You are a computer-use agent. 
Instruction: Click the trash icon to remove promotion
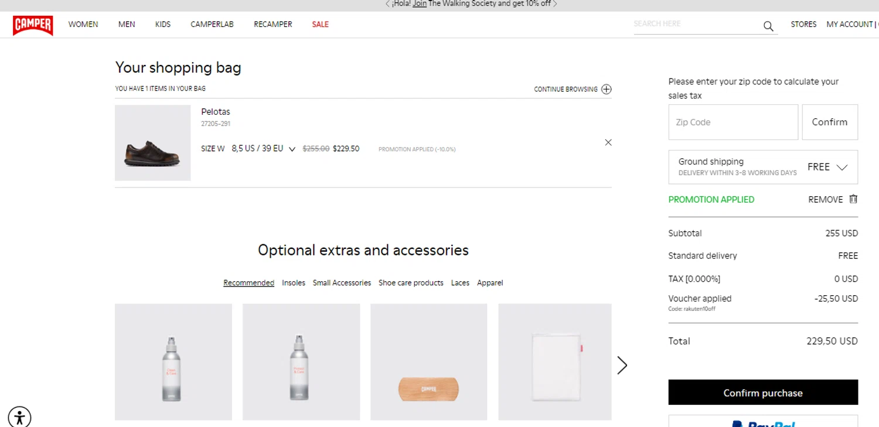(x=853, y=199)
